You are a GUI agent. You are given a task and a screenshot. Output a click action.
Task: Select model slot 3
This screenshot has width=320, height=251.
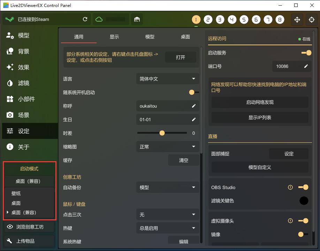point(220,19)
